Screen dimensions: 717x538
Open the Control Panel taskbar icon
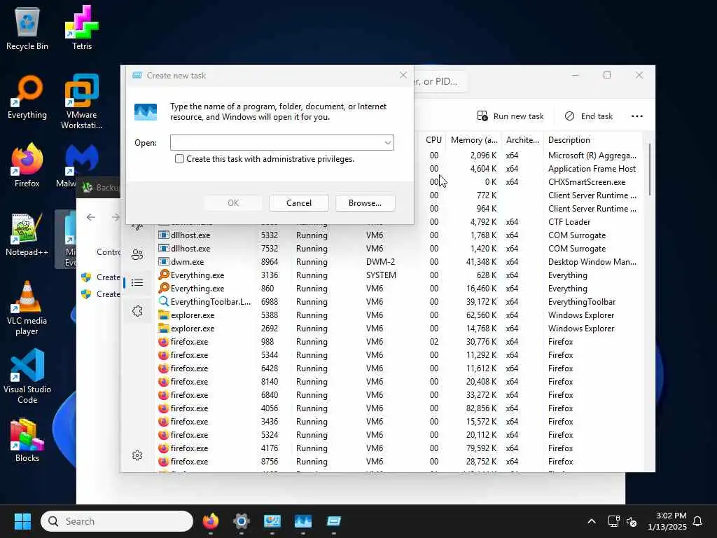272,521
